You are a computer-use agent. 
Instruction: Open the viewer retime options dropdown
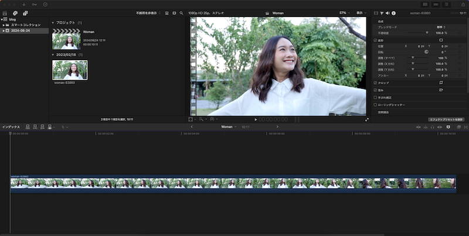[214, 120]
